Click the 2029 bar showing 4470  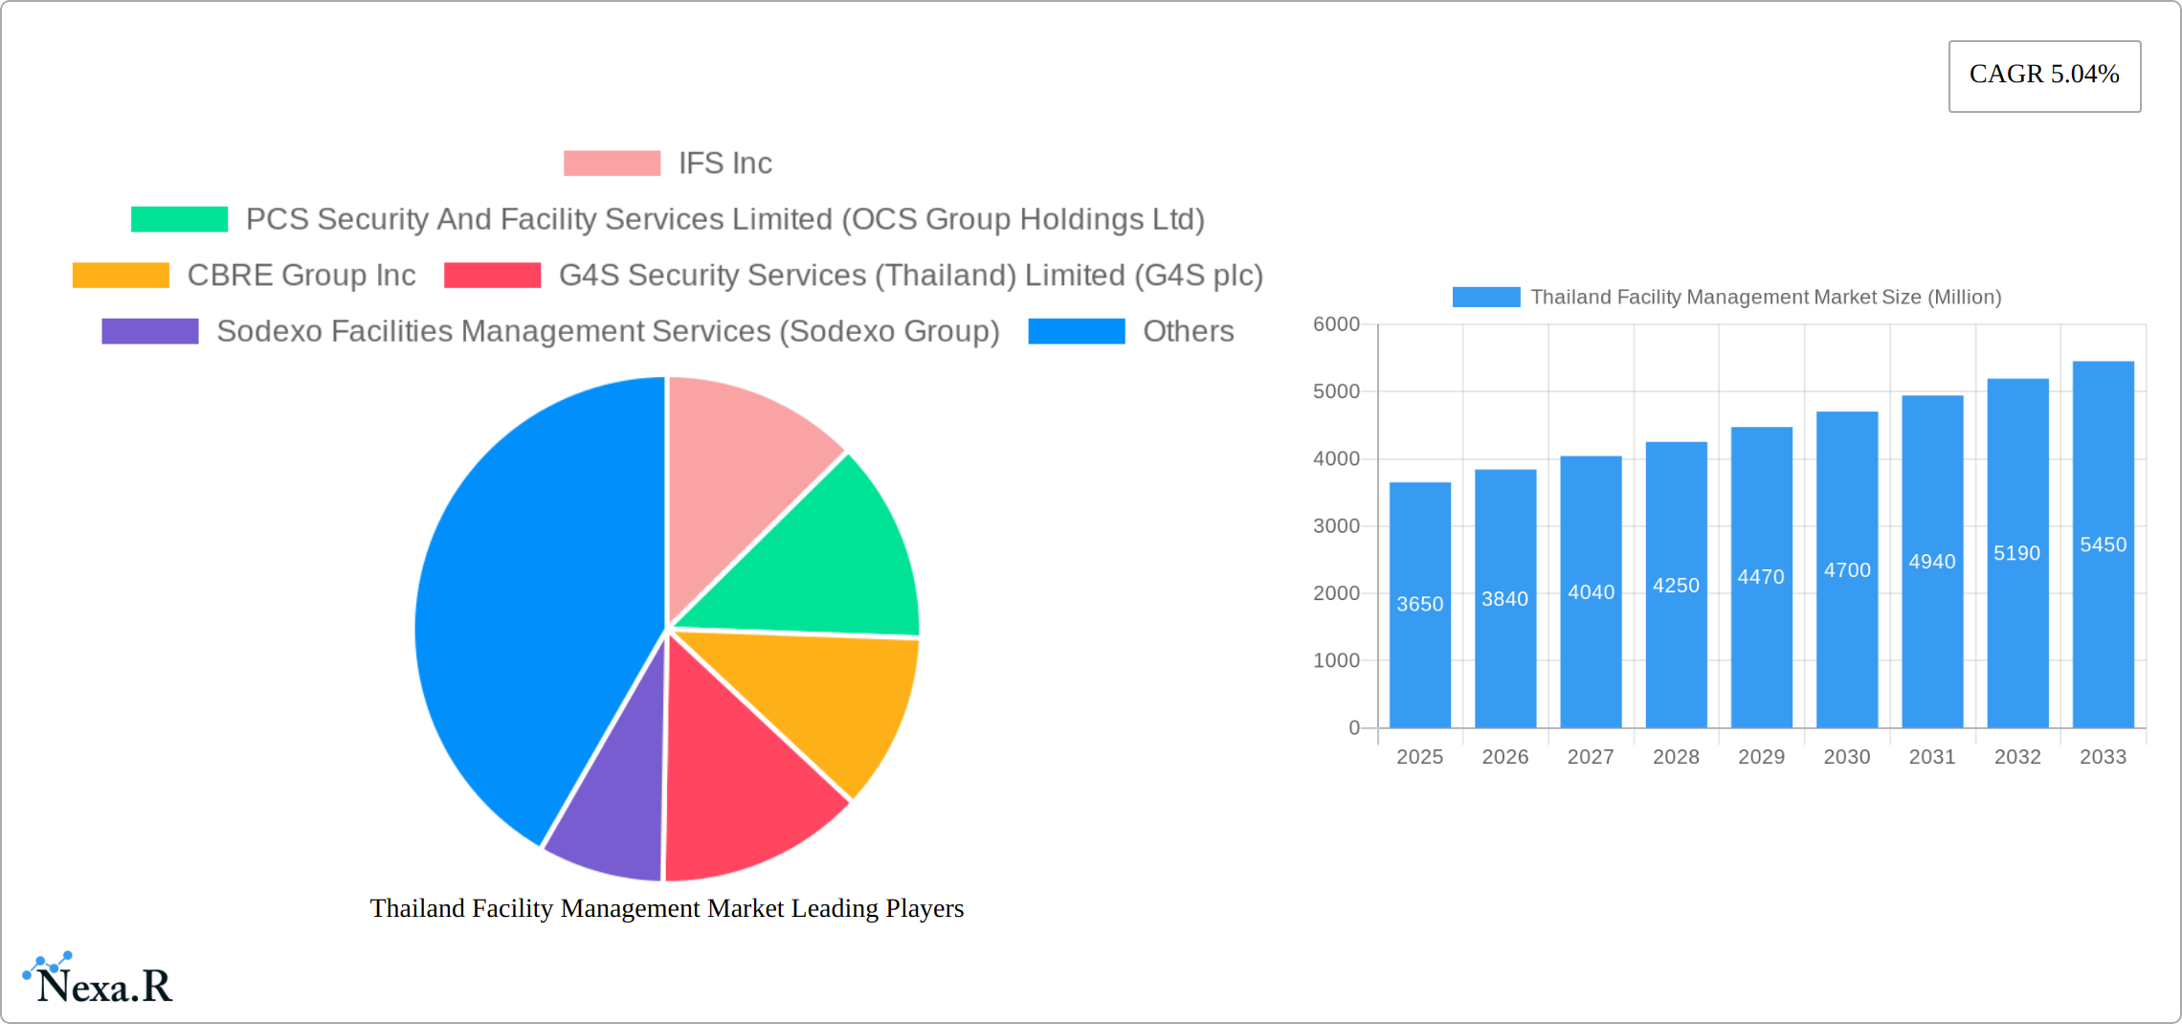point(1762,577)
